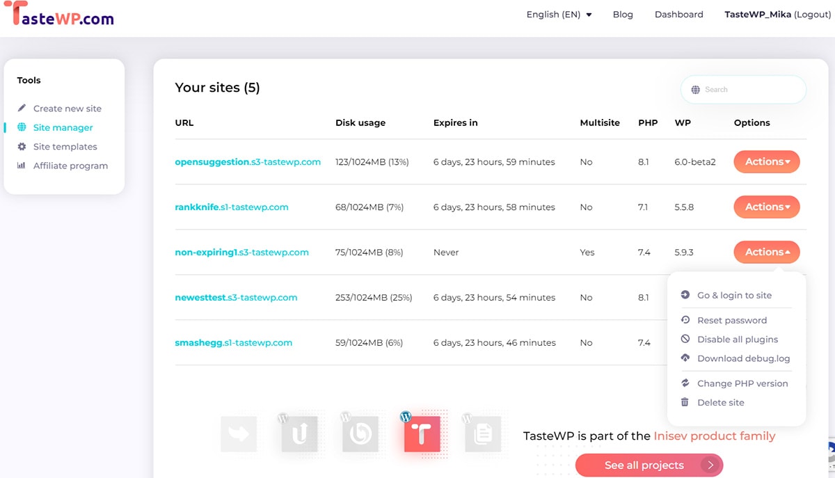Select Go & login to site
This screenshot has width=835, height=478.
(736, 295)
